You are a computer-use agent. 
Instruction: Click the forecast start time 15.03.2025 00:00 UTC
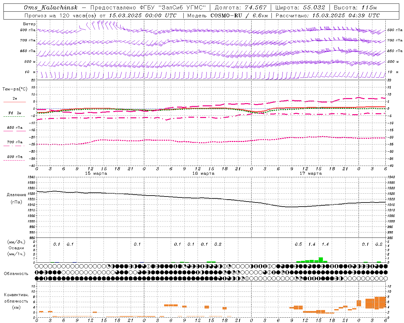pos(143,15)
